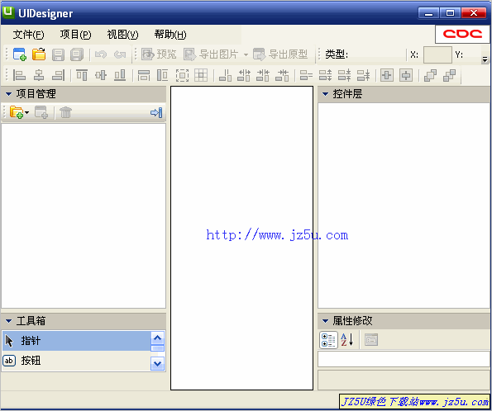Click the trash delete icon
492x411 pixels.
[65, 112]
